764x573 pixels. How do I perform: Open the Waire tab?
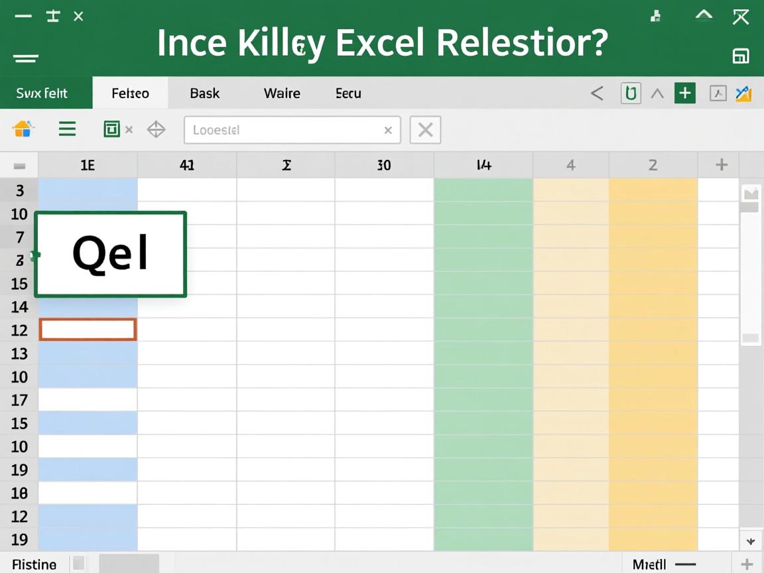click(x=282, y=94)
